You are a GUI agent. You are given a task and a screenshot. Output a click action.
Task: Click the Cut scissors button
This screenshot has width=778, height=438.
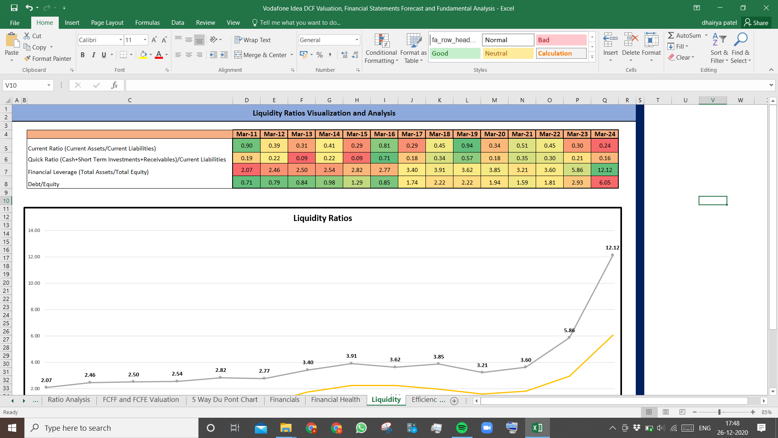click(x=32, y=36)
